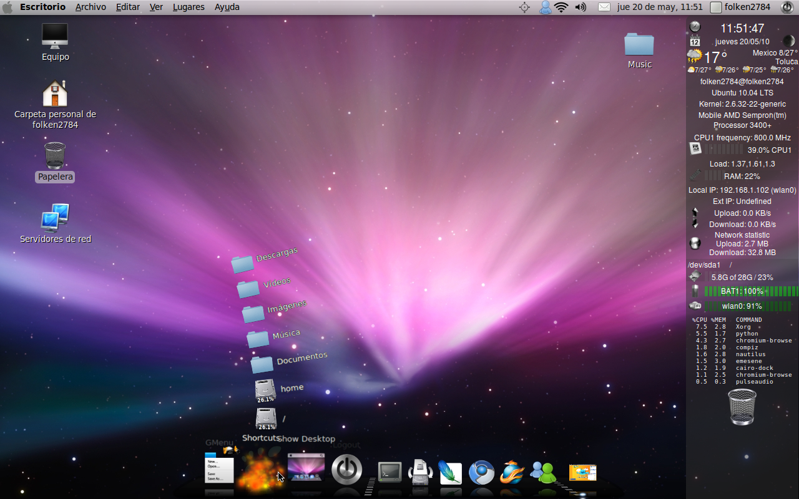Click the wifi signal icon in the top panel

coord(561,7)
